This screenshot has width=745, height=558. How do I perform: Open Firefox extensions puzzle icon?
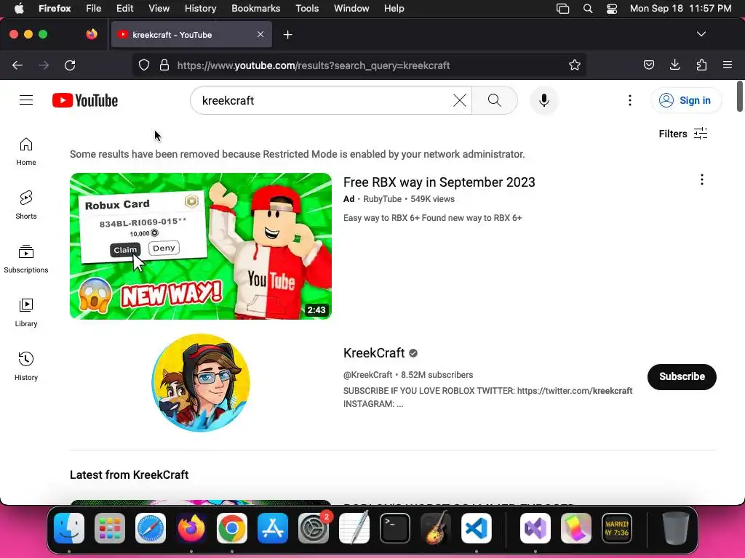(701, 65)
